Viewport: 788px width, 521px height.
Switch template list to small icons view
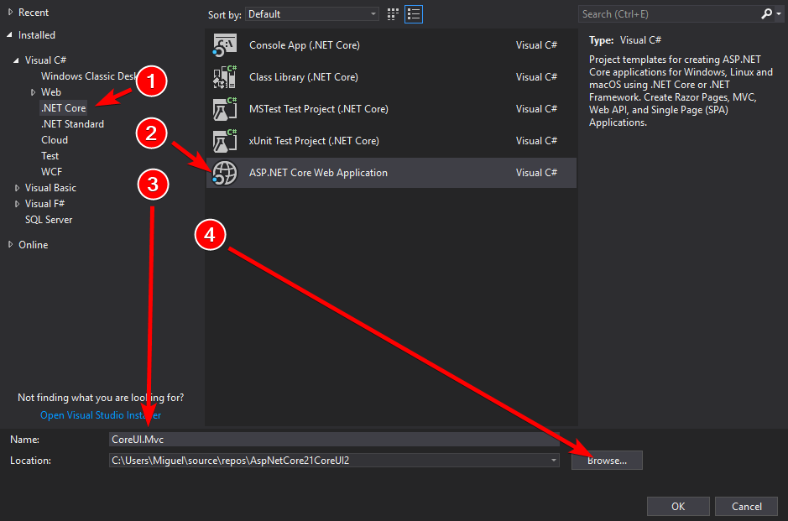click(393, 14)
